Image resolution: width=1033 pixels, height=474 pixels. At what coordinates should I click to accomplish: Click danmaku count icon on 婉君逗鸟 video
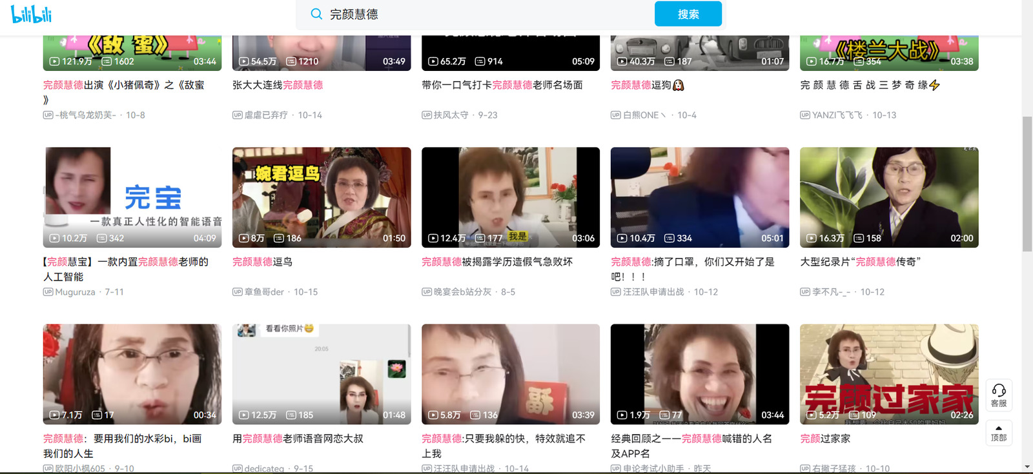click(x=279, y=239)
